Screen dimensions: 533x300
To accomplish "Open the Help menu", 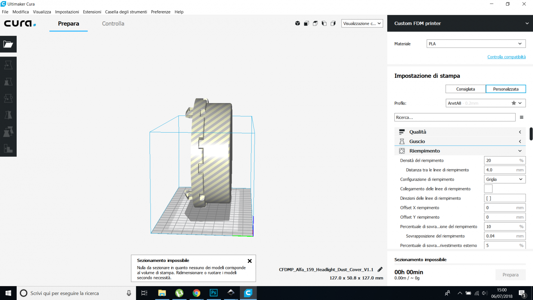I will pyautogui.click(x=179, y=12).
